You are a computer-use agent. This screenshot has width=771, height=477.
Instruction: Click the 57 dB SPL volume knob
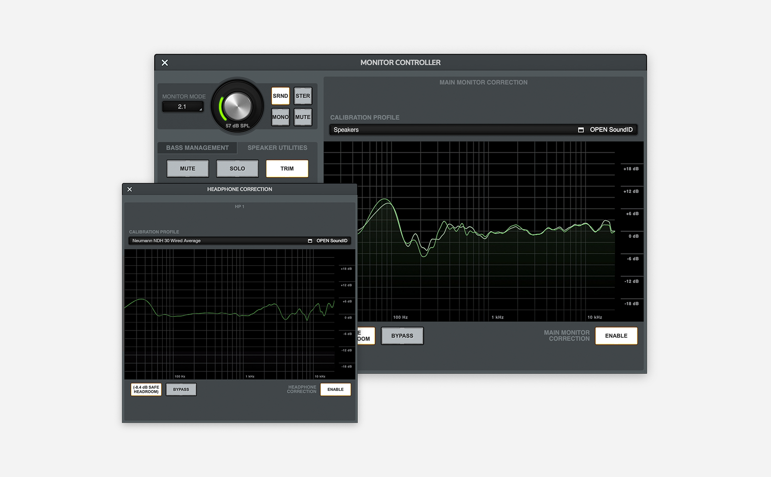pos(237,106)
